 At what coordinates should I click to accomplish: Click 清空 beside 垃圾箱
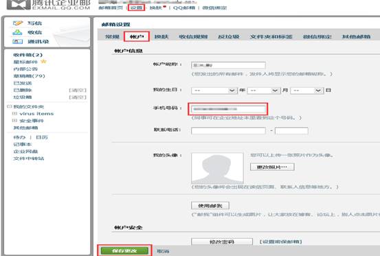click(x=78, y=97)
